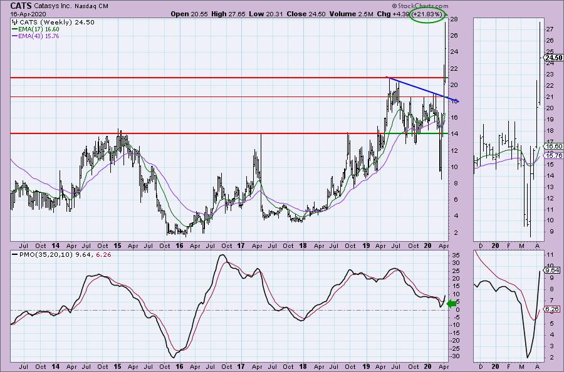Image resolution: width=564 pixels, height=372 pixels.
Task: Click the 16.60 EMA price tag
Action: (x=554, y=146)
